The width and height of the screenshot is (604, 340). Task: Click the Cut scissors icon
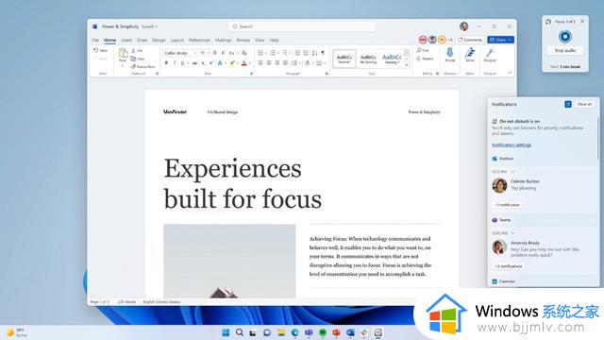[x=133, y=50]
